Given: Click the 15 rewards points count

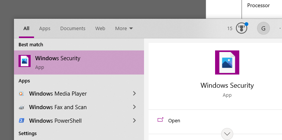Looking at the screenshot, I should (230, 29).
